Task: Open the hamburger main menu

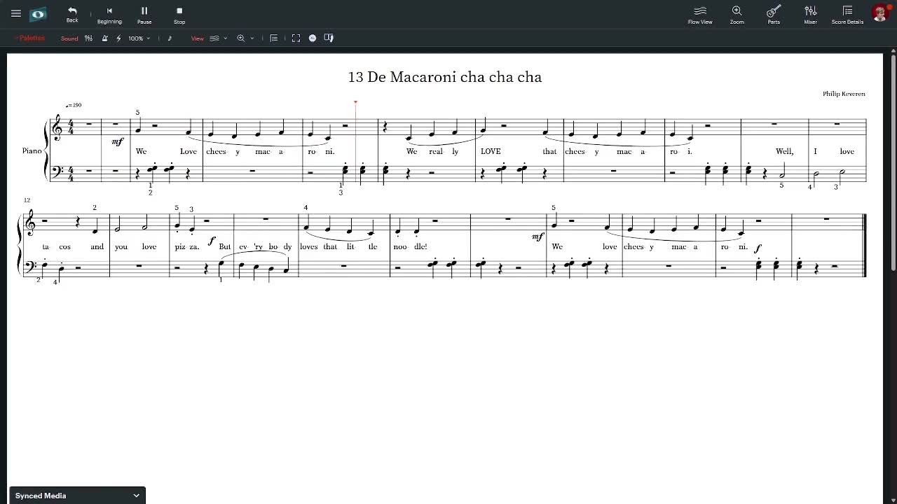Action: pos(16,13)
